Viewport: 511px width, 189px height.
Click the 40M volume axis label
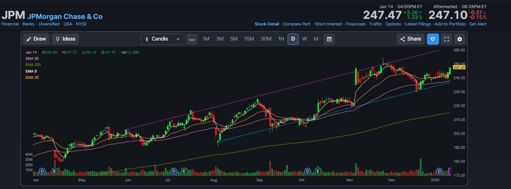pos(29,154)
